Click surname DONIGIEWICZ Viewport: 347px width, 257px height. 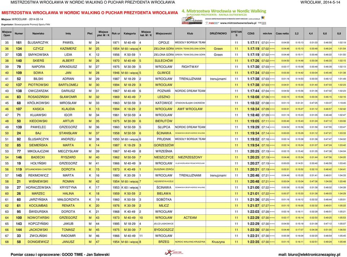(38, 242)
